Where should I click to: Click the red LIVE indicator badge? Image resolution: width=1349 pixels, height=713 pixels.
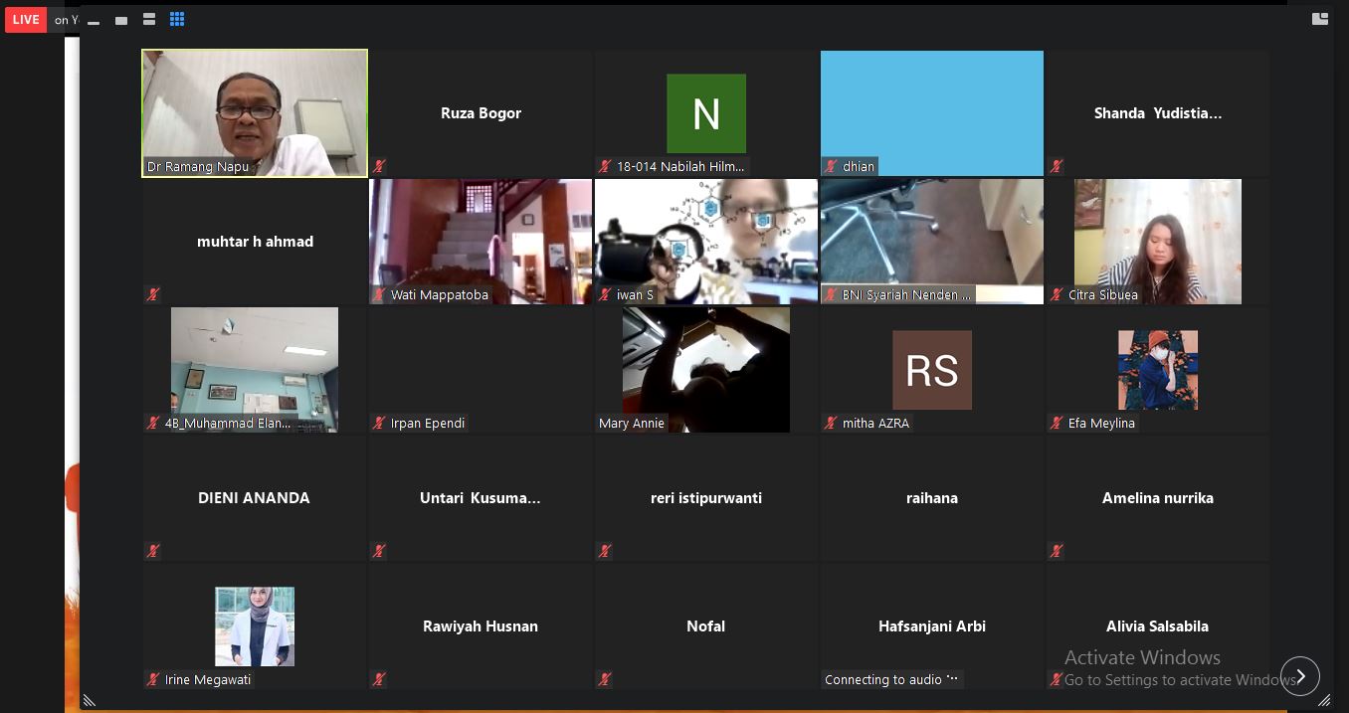point(26,19)
